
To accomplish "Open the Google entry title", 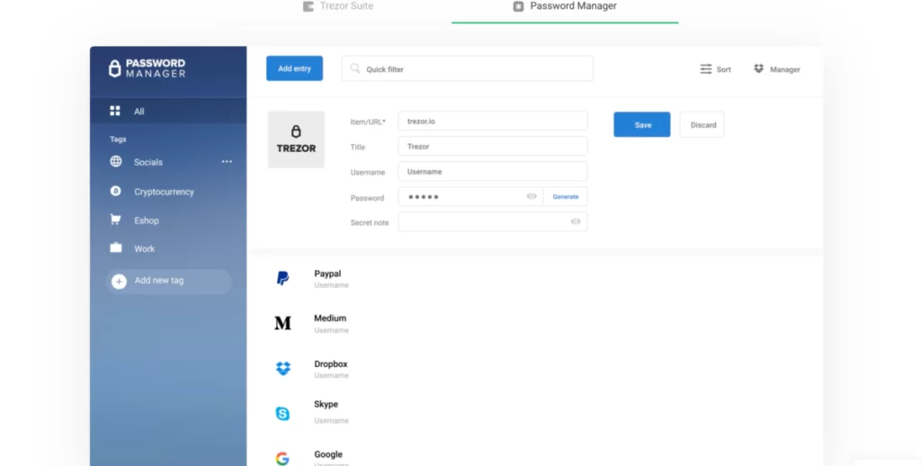I will pos(328,454).
